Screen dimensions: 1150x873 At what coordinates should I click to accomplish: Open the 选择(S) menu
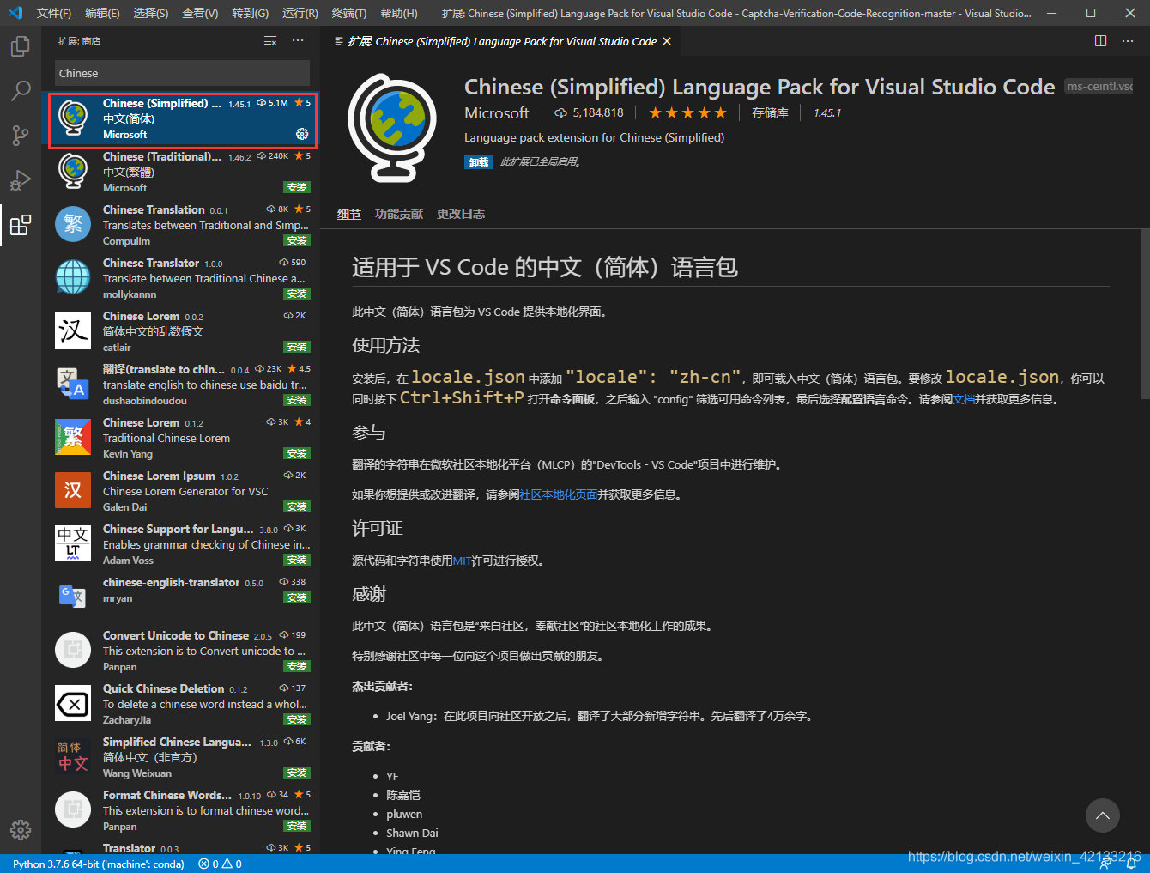151,13
